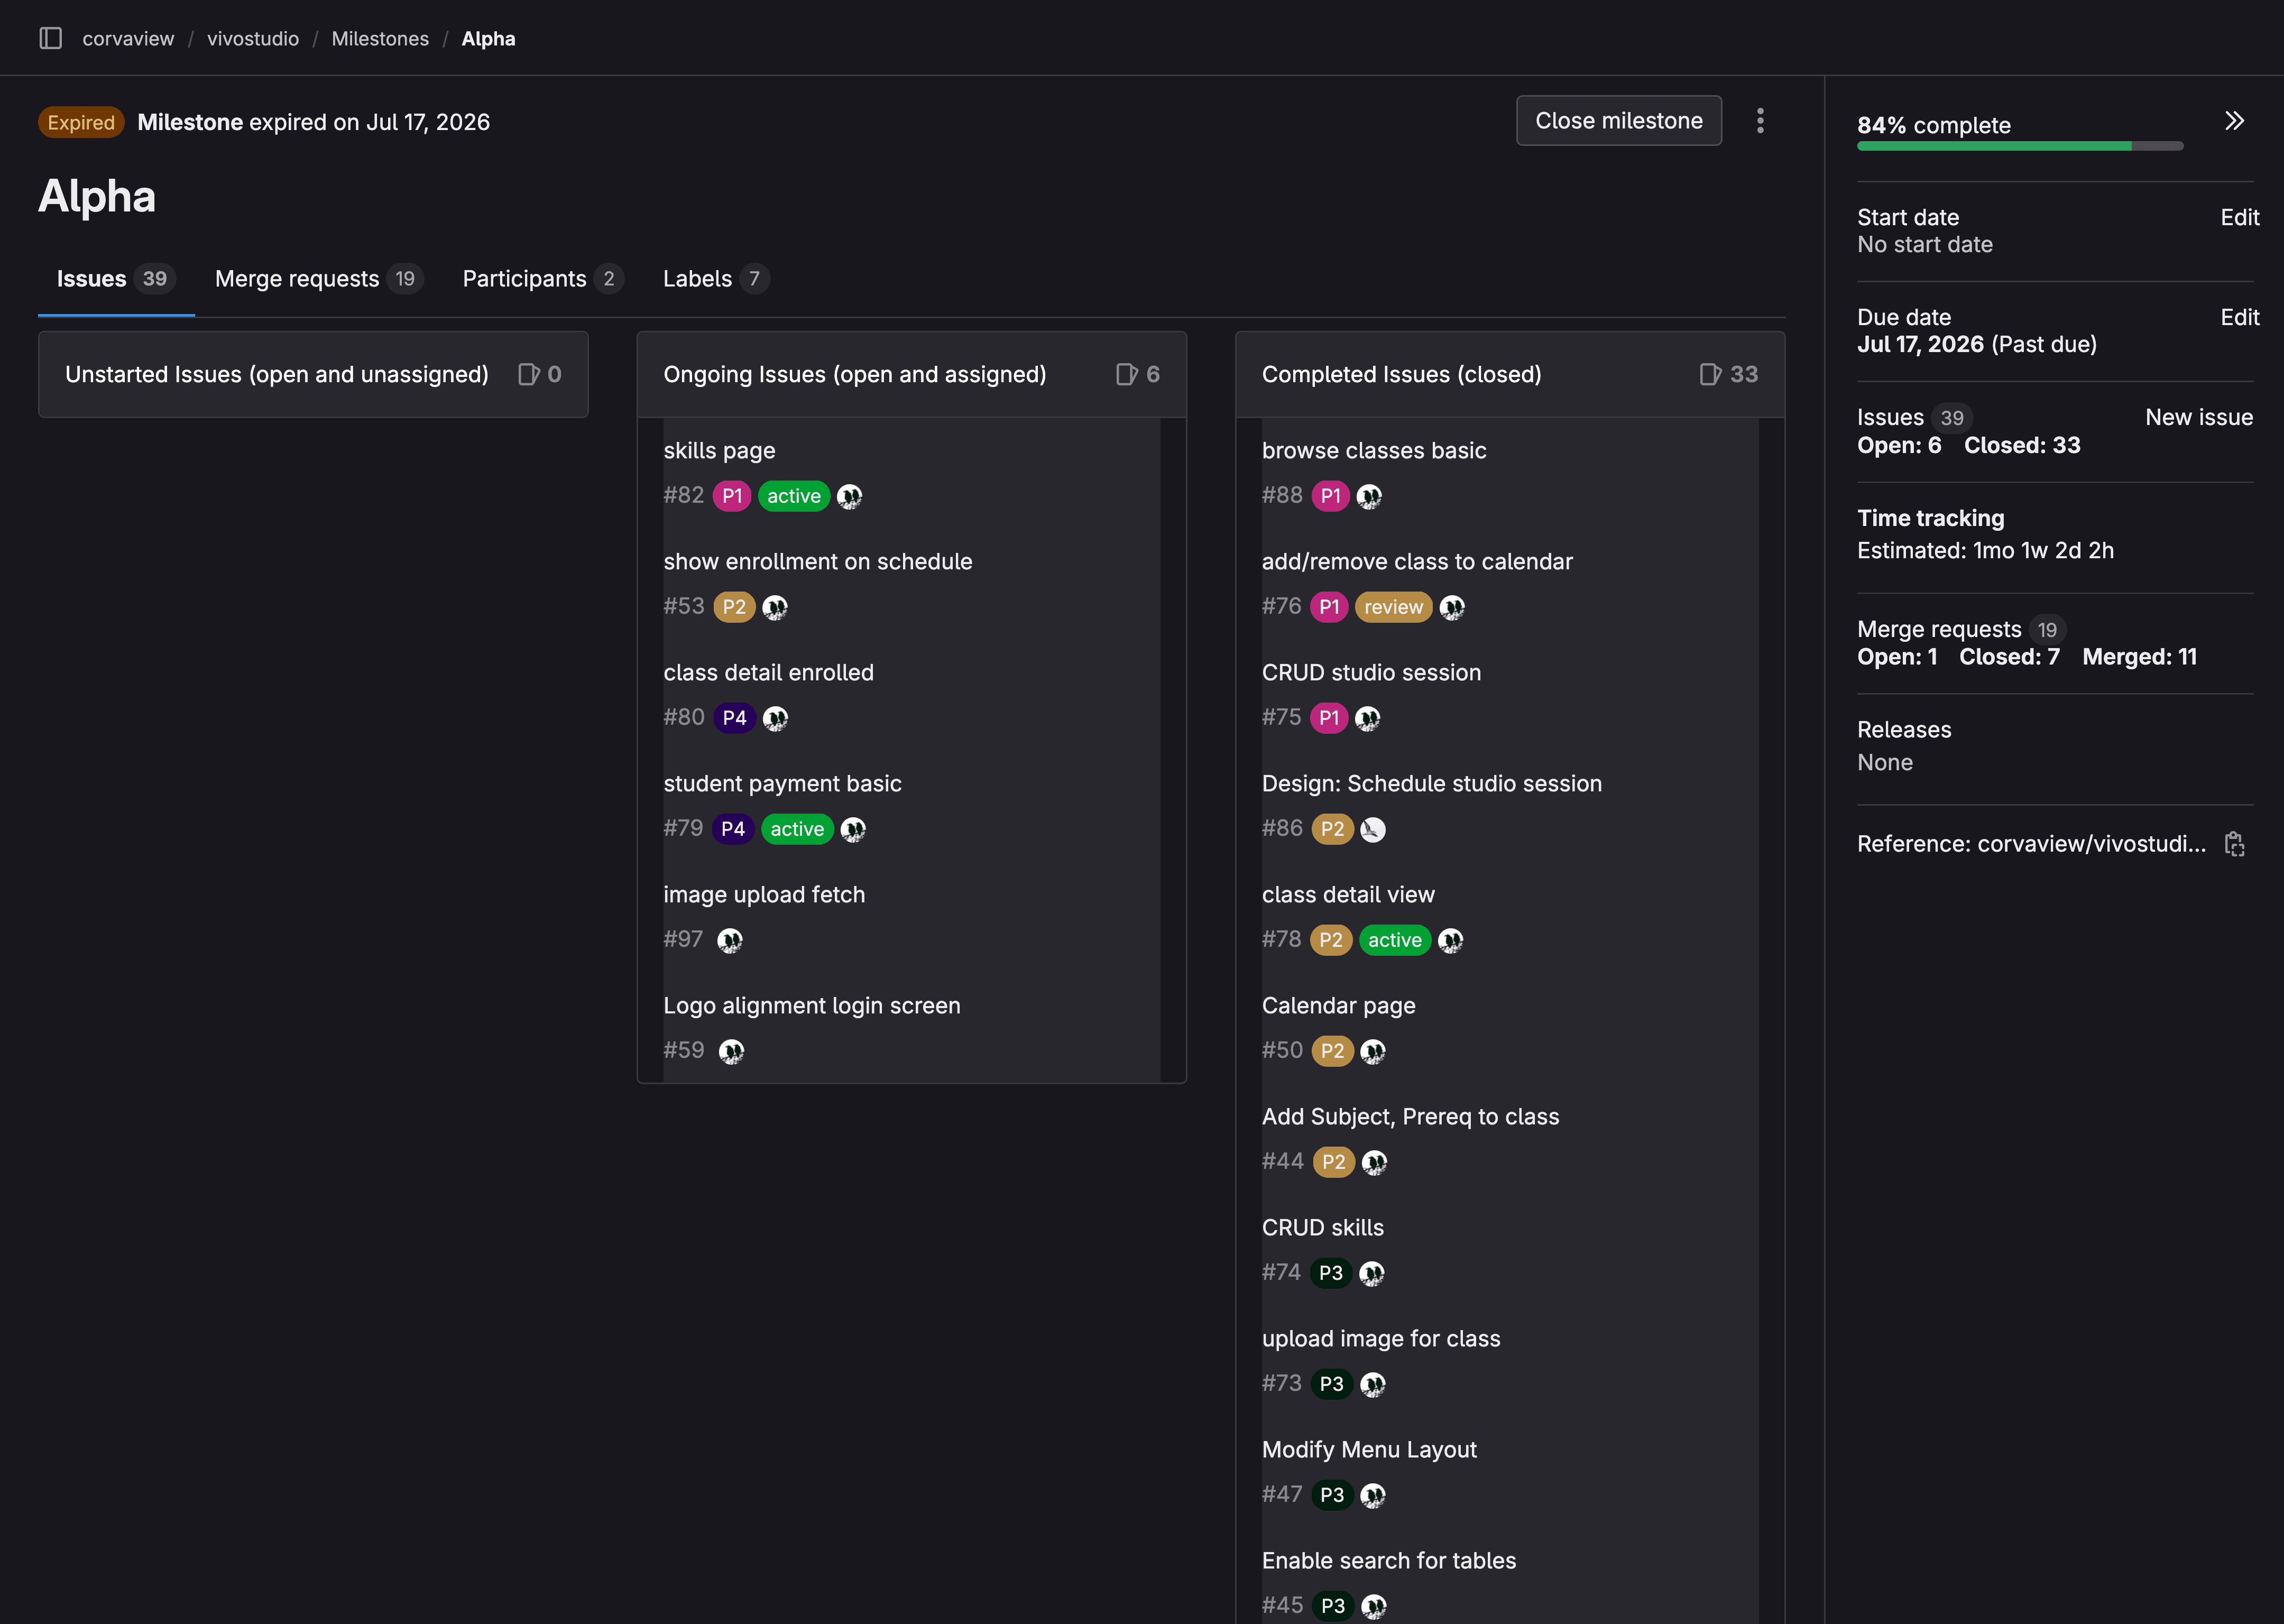The image size is (2284, 1624).
Task: Edit the milestone due date
Action: pos(2239,317)
